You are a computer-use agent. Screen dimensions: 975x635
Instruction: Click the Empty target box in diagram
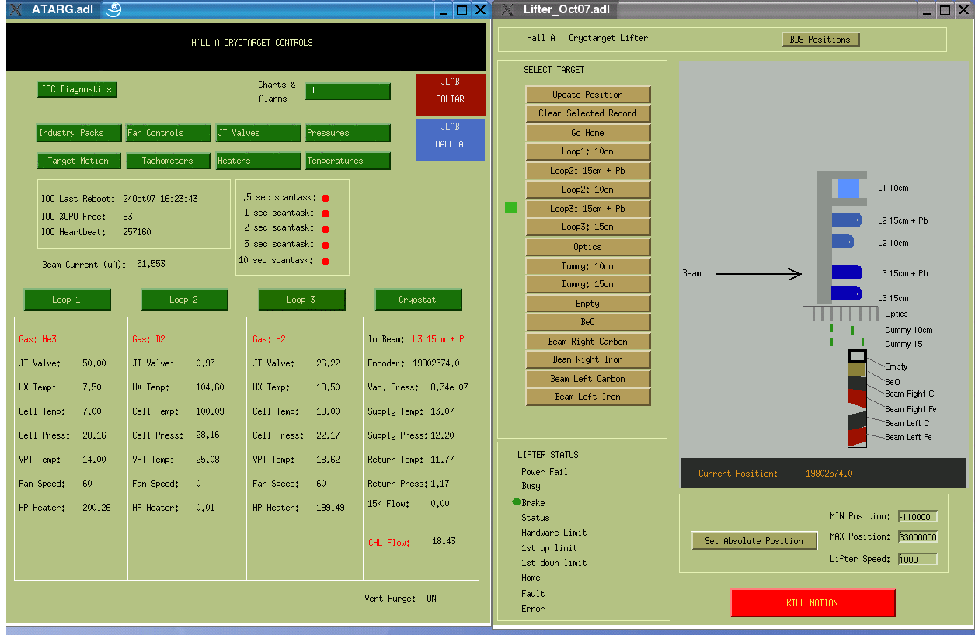(x=857, y=356)
